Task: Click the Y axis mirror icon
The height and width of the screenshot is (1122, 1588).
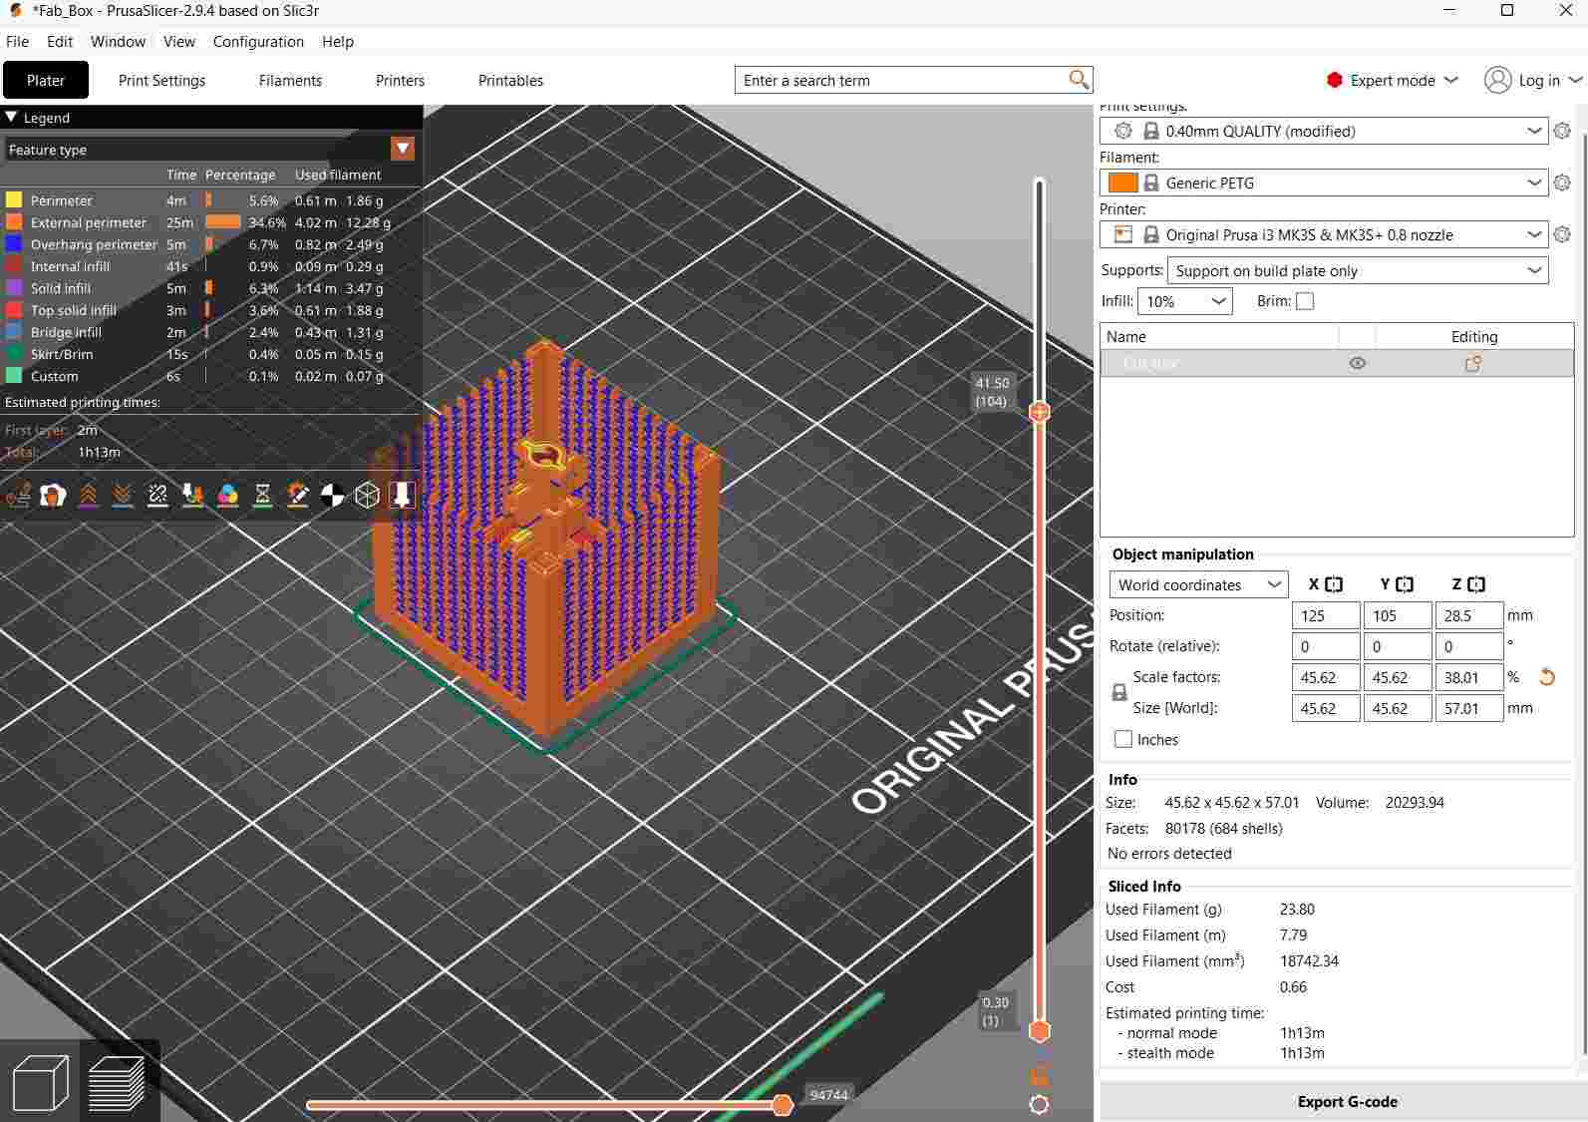Action: coord(1405,584)
